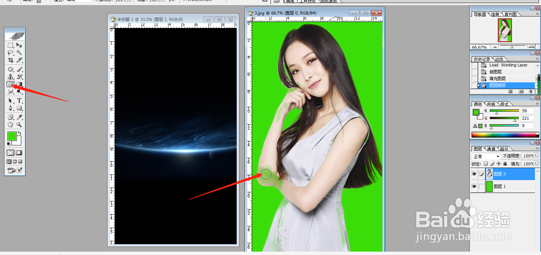Select the Brush tool

tap(19, 69)
